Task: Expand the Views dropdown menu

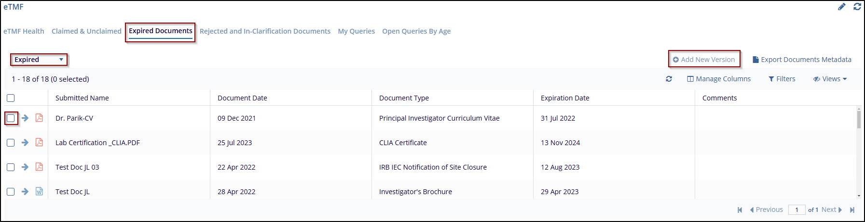Action: pyautogui.click(x=830, y=79)
